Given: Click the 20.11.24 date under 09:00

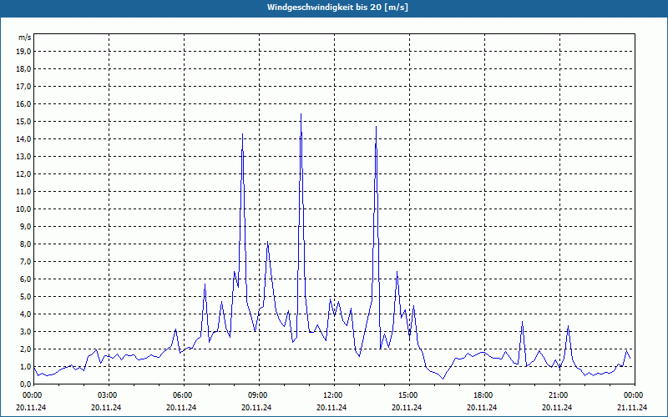Looking at the screenshot, I should pos(256,407).
